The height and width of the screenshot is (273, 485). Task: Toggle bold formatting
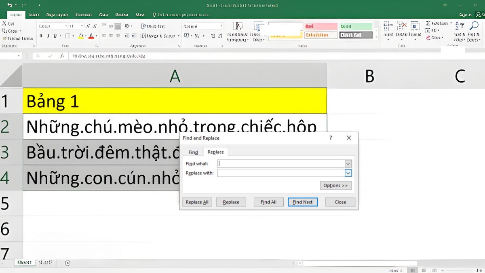(41, 35)
